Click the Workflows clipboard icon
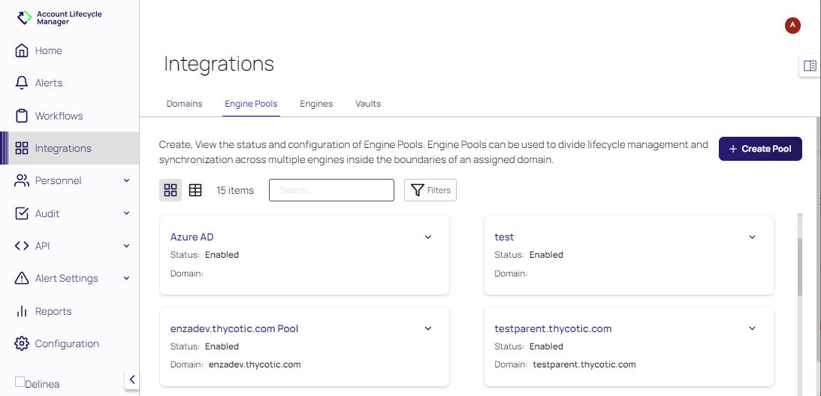Image resolution: width=821 pixels, height=396 pixels. pos(22,116)
